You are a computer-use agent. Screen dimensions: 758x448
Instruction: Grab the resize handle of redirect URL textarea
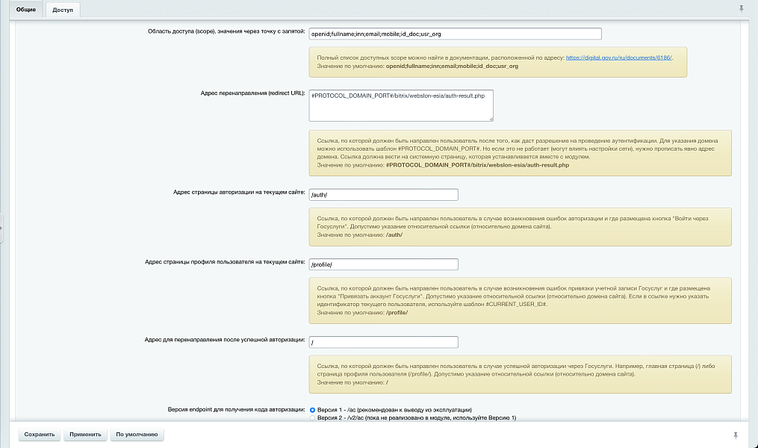(491, 118)
